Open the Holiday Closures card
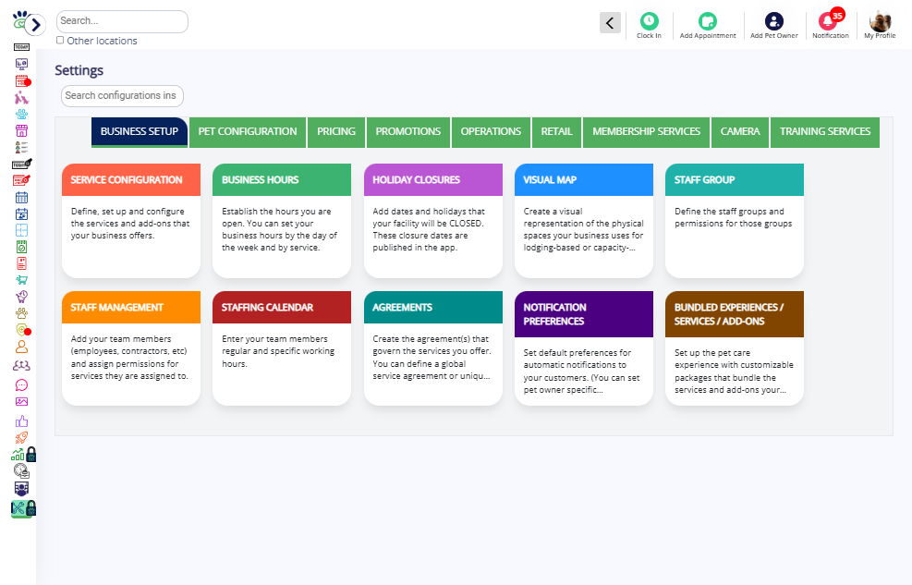 tap(433, 220)
